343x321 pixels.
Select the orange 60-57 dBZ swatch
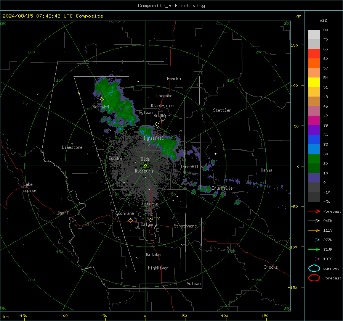coord(314,63)
